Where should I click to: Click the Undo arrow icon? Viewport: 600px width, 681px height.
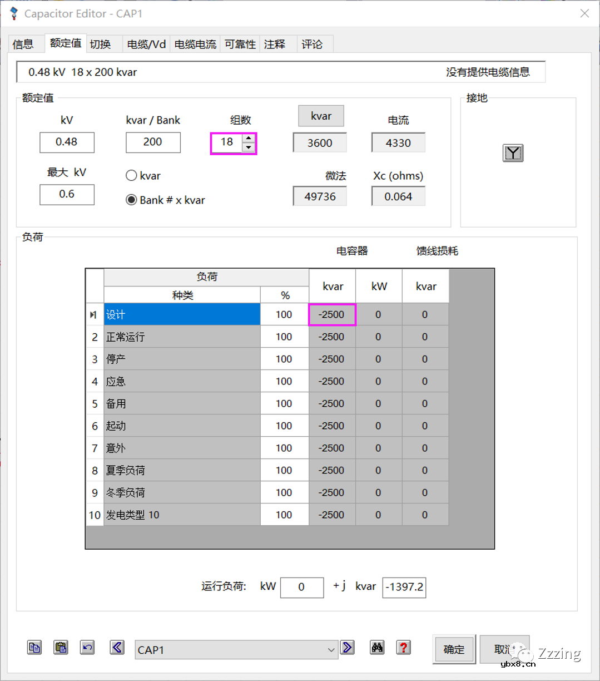(87, 647)
